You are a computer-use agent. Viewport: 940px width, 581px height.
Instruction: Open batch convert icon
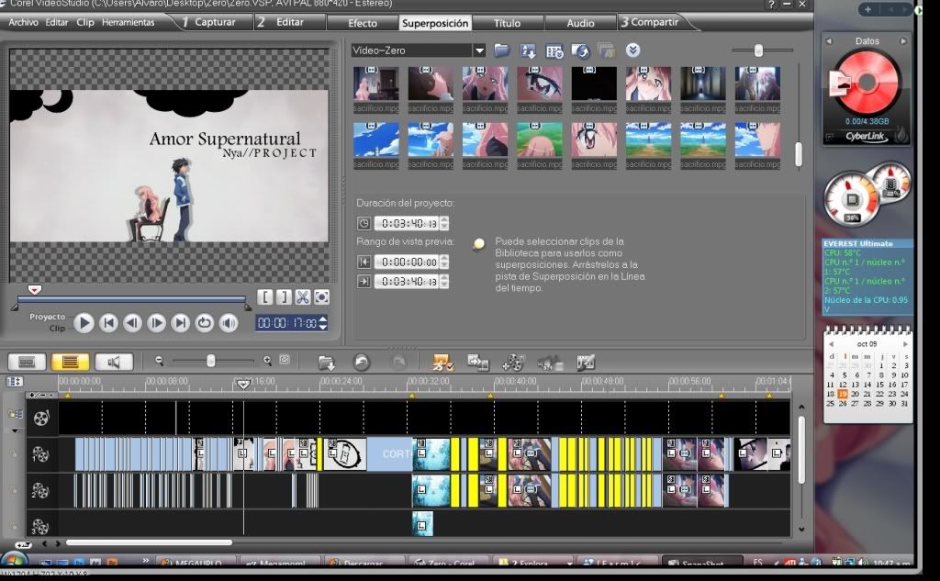pos(477,363)
